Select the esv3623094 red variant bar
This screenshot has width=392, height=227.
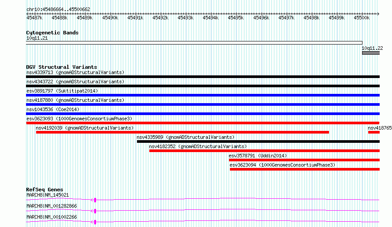click(x=305, y=169)
